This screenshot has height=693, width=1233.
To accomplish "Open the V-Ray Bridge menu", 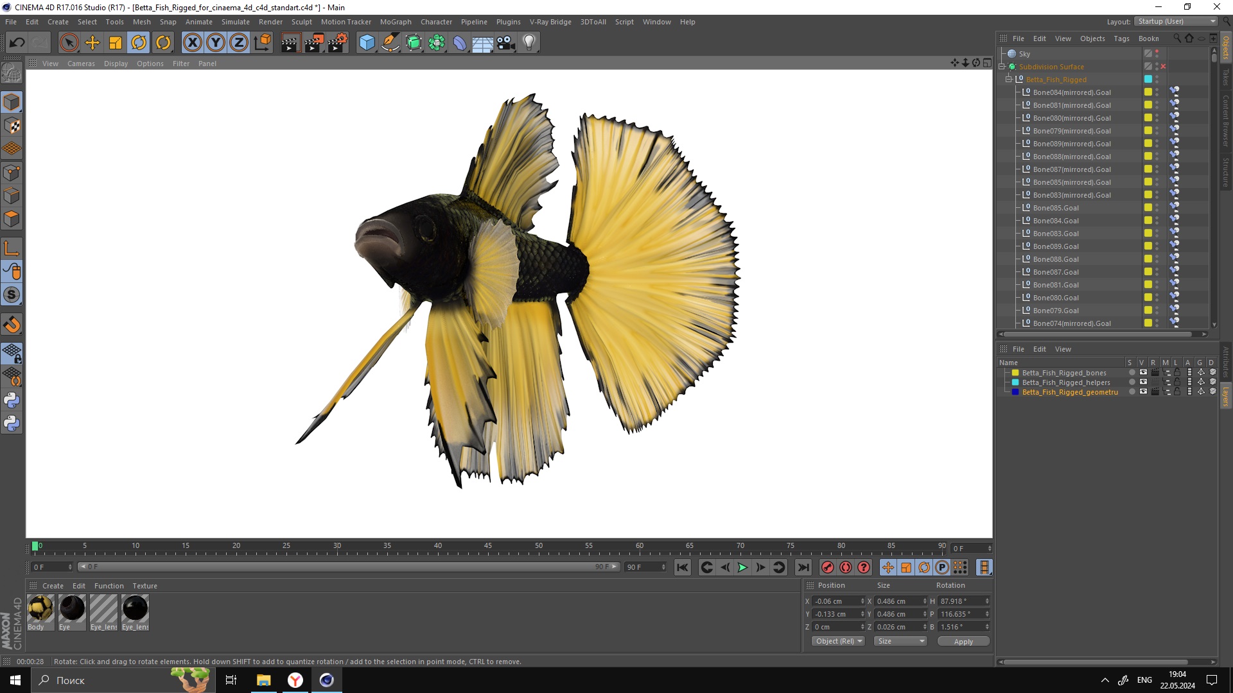I will (550, 22).
